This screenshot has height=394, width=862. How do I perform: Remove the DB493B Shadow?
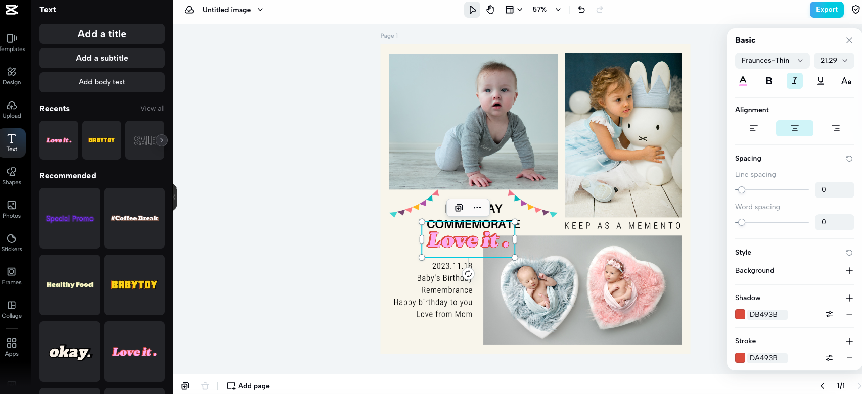pos(849,314)
